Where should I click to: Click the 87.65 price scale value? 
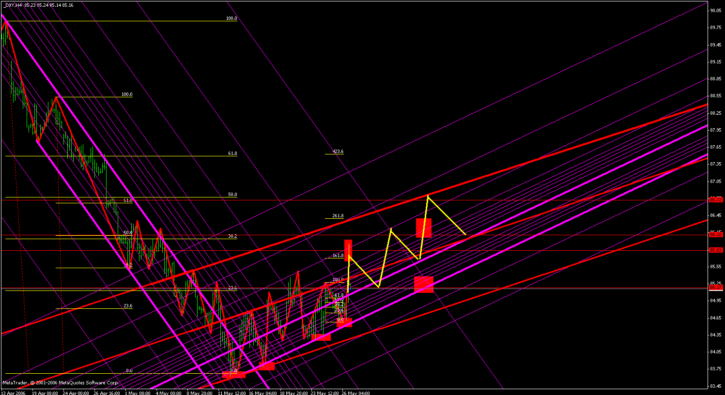[716, 147]
